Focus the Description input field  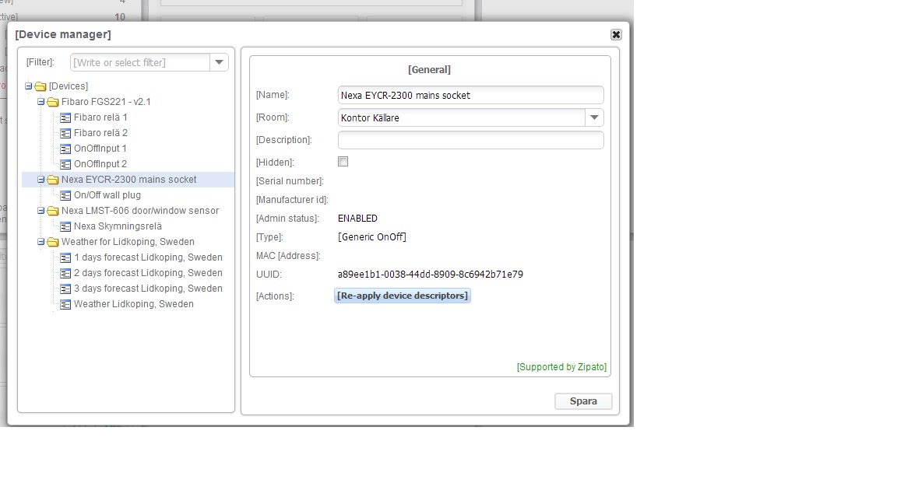471,140
